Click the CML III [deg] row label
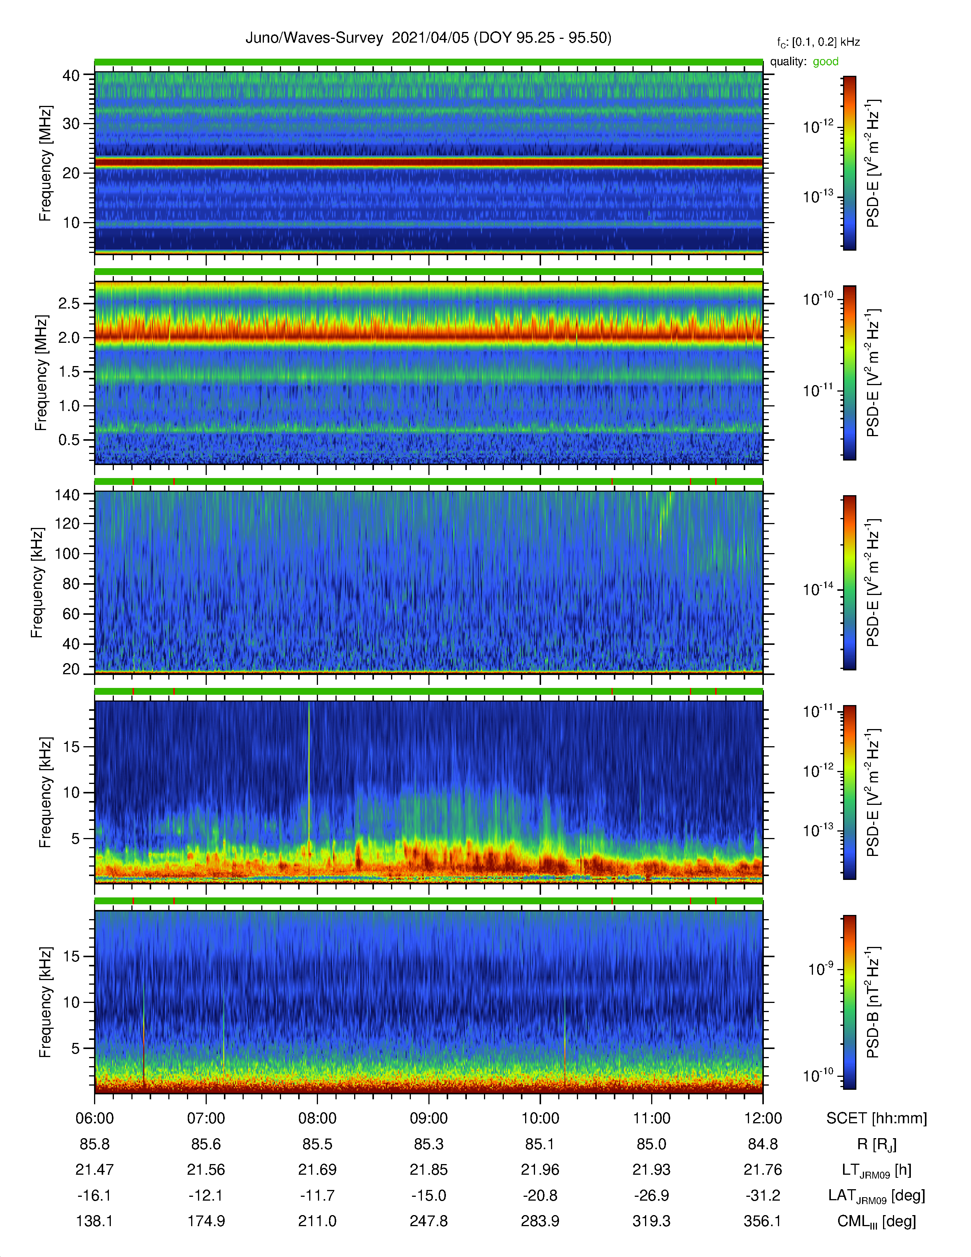Image resolution: width=971 pixels, height=1257 pixels. click(877, 1221)
